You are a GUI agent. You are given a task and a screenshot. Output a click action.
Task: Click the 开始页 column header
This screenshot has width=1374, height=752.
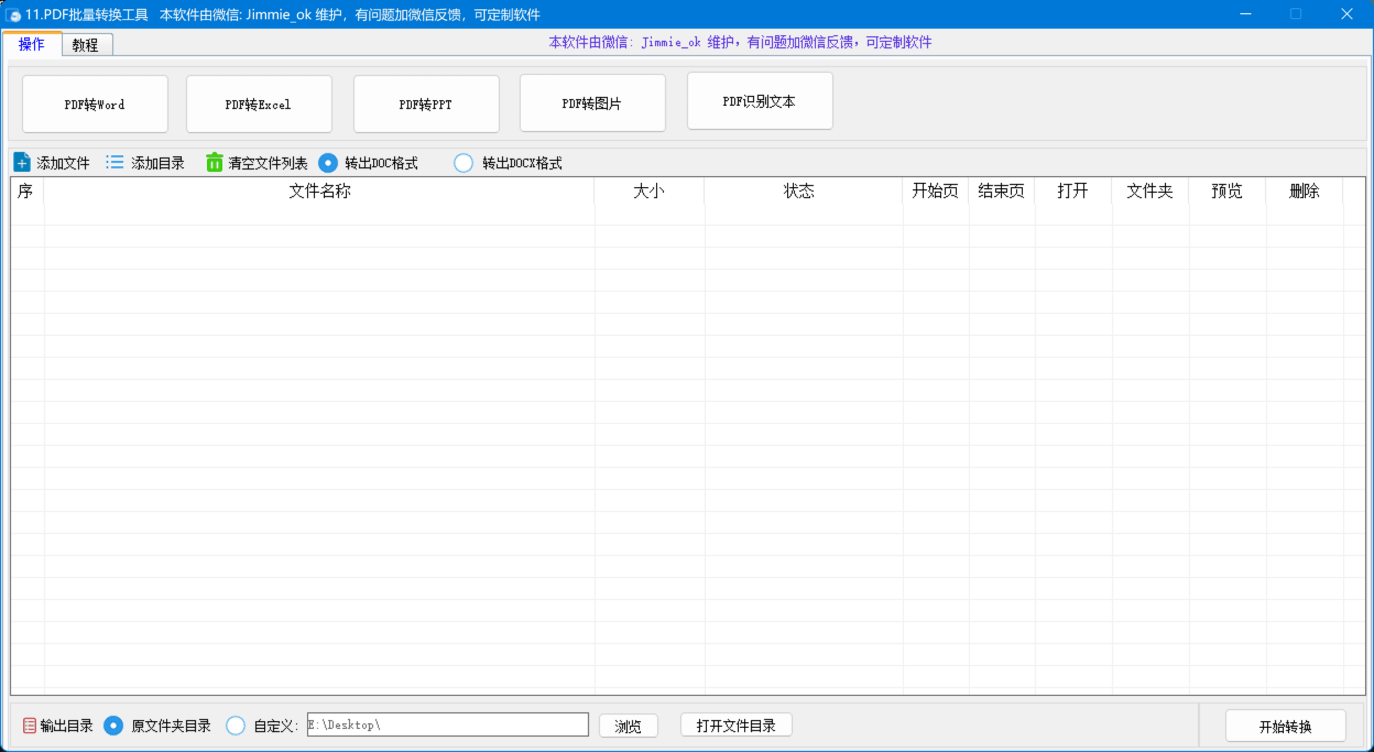(x=935, y=191)
